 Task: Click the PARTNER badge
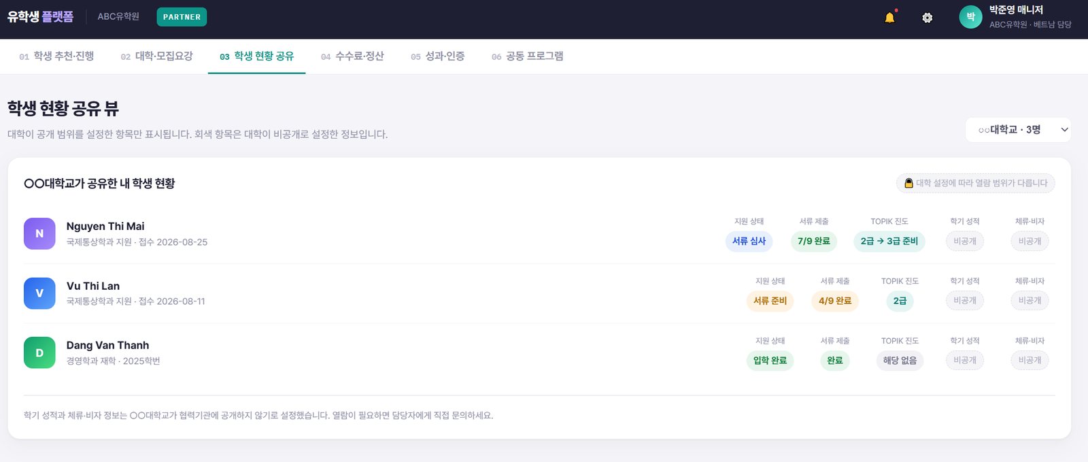(x=182, y=17)
